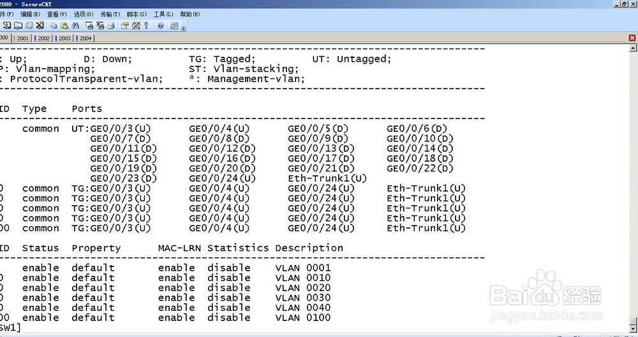Viewport: 638px width, 337px height.
Task: Open the key icon in the toolbar
Action: (x=146, y=25)
